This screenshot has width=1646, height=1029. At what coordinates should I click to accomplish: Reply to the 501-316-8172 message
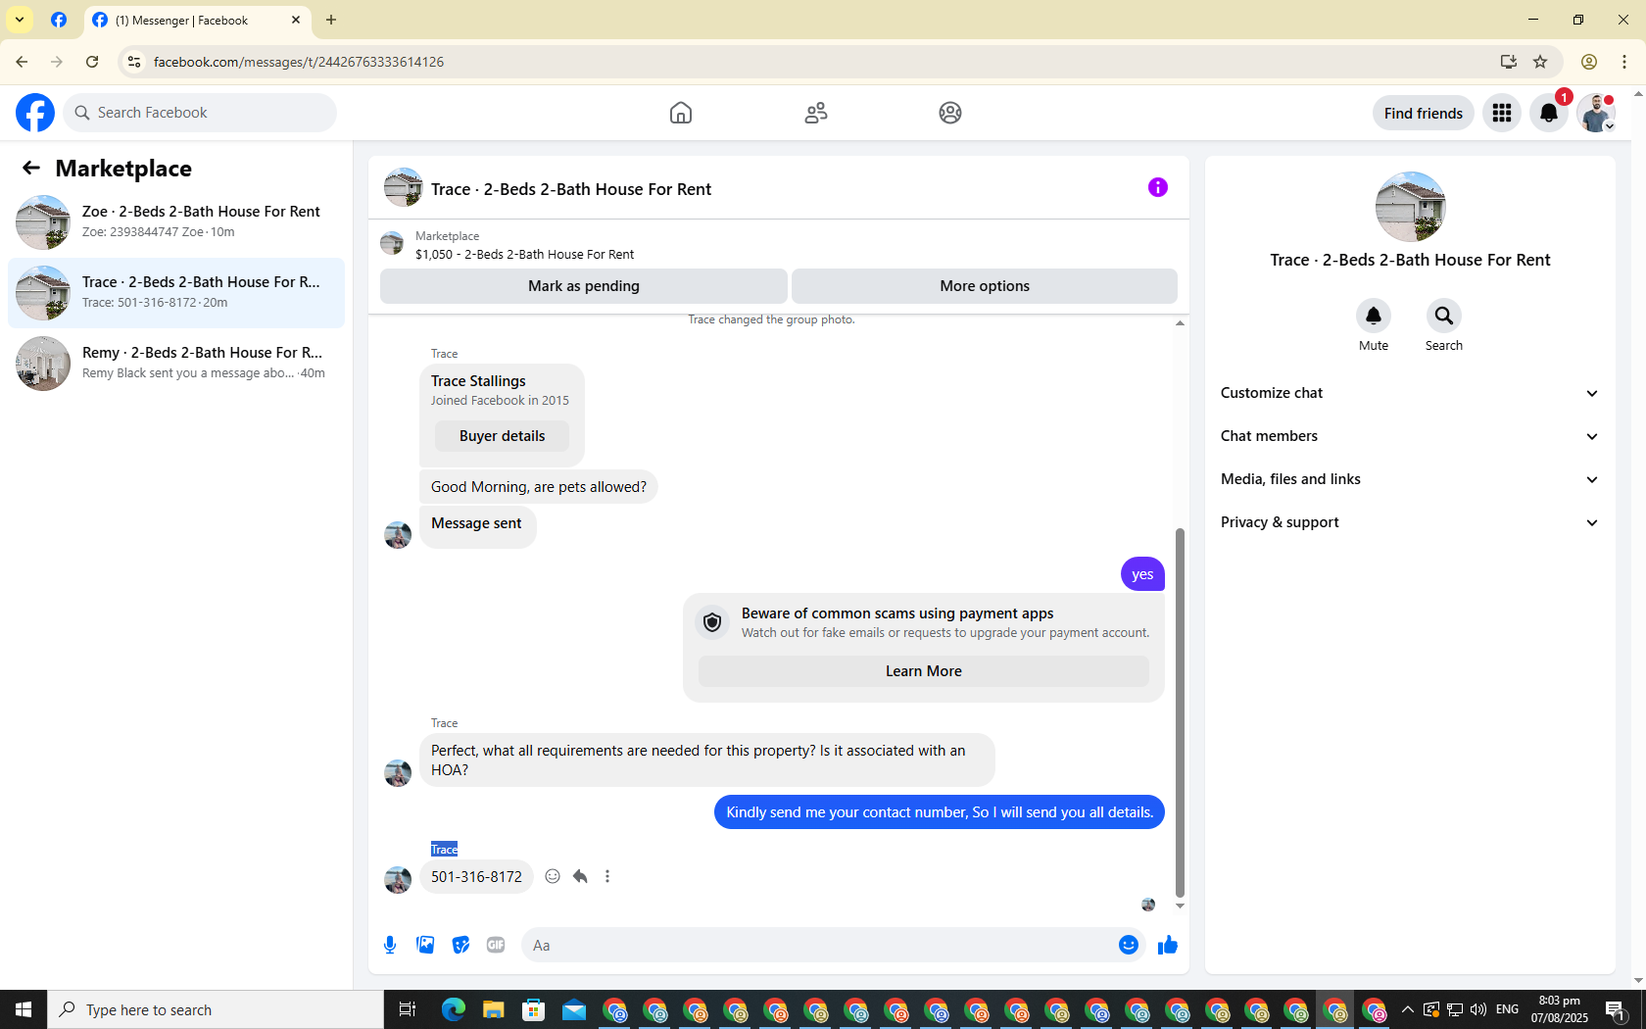580,876
